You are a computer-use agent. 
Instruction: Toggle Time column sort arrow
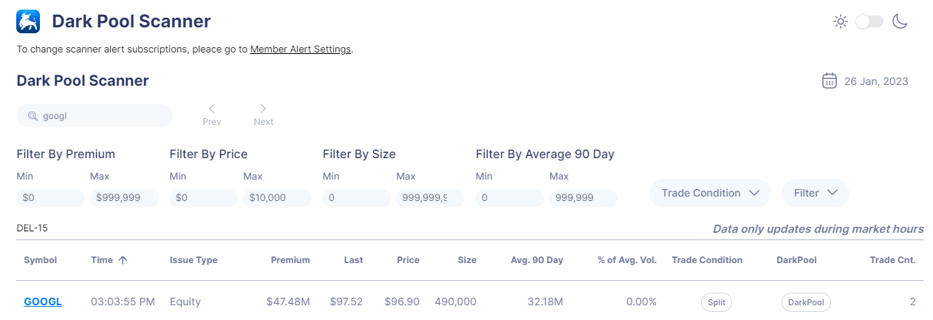(123, 260)
